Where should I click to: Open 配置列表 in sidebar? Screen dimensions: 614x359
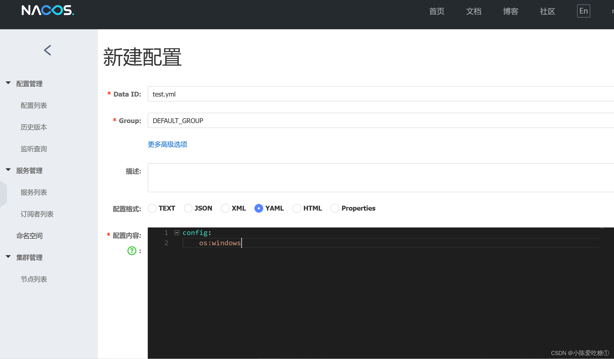(34, 106)
